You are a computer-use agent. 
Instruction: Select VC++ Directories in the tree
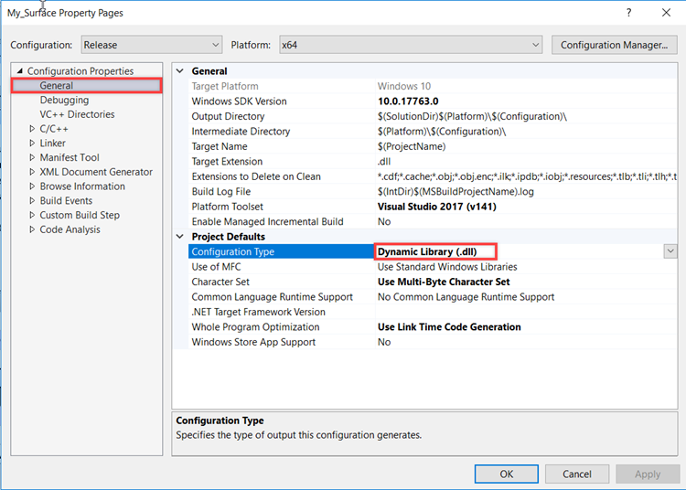coord(77,114)
